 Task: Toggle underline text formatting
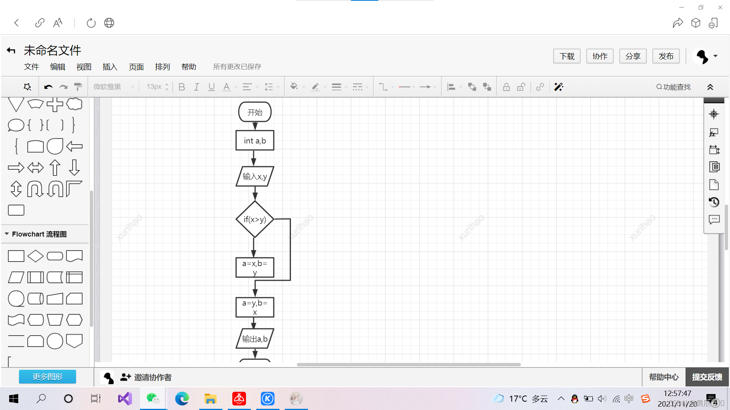tap(211, 87)
